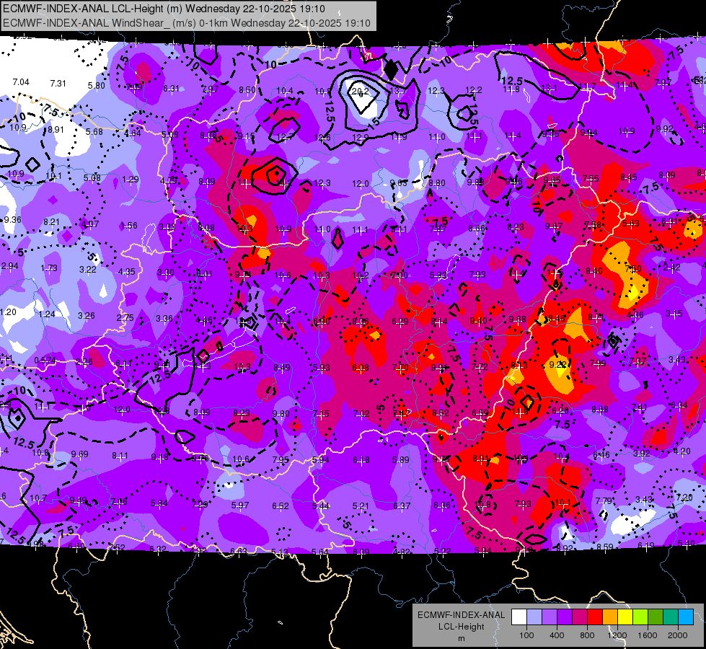Click the 0.574 grid value
The width and height of the screenshot is (706, 649).
45,361
